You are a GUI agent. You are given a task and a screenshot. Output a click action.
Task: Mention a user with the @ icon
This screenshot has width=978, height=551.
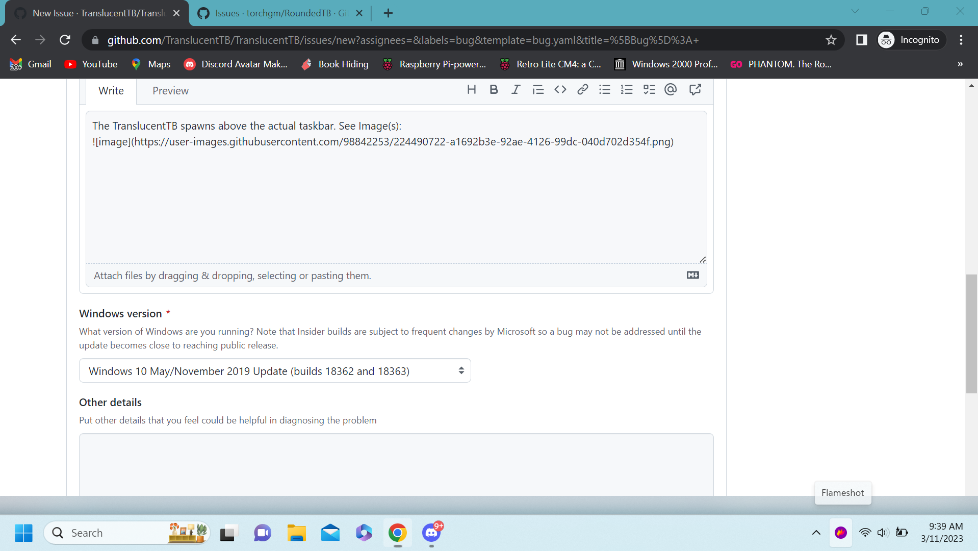pos(670,89)
